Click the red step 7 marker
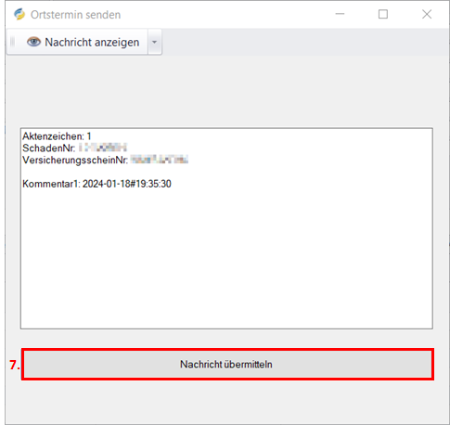This screenshot has width=450, height=425. pos(15,365)
